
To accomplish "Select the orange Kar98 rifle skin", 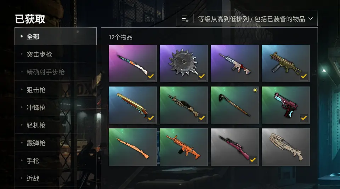I will click(x=133, y=147).
